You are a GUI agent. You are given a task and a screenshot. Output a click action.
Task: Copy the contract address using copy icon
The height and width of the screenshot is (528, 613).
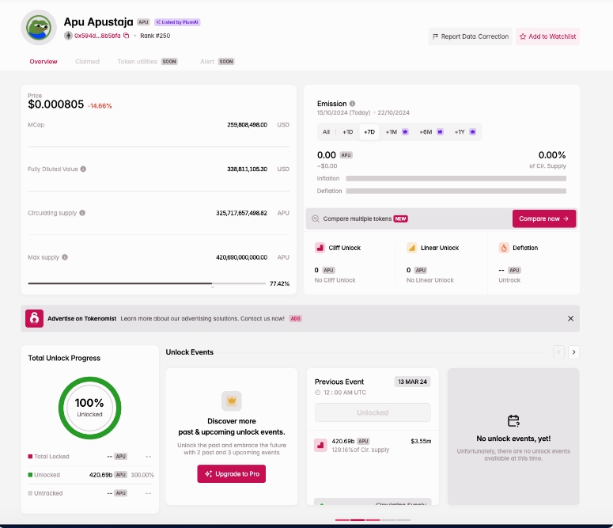(127, 36)
